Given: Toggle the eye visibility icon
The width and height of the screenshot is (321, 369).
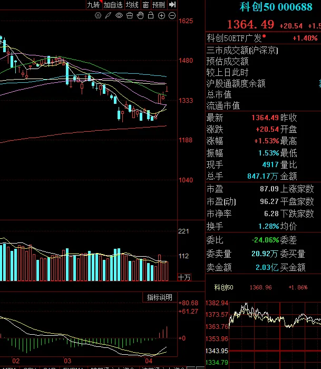Looking at the screenshot, I should click(119, 16).
